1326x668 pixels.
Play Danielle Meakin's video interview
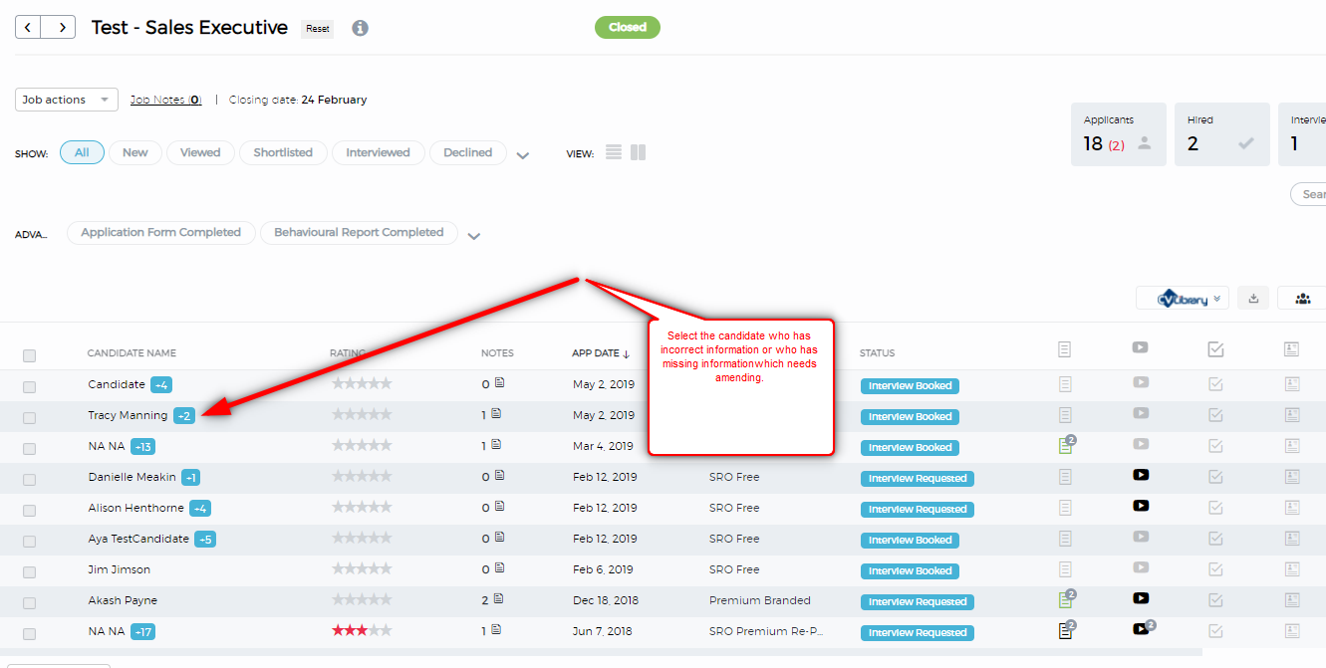click(x=1141, y=475)
